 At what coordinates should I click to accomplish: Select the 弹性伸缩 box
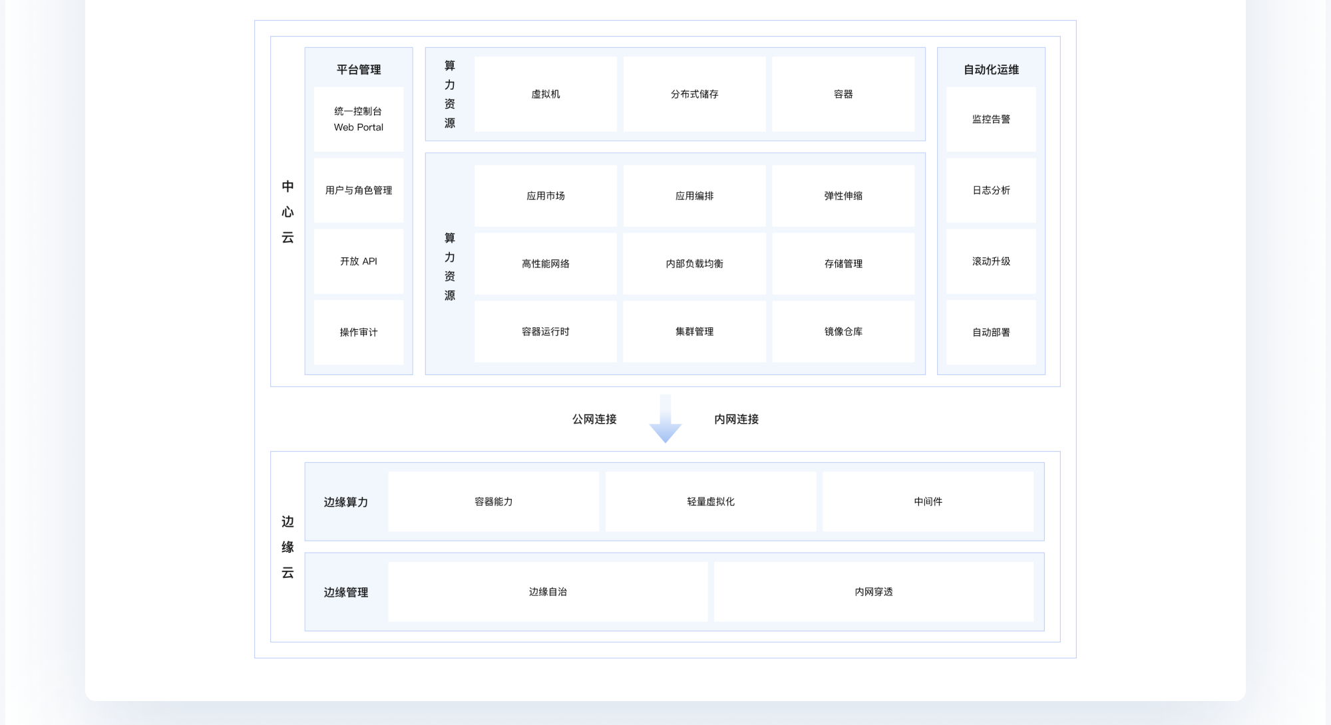coord(843,196)
